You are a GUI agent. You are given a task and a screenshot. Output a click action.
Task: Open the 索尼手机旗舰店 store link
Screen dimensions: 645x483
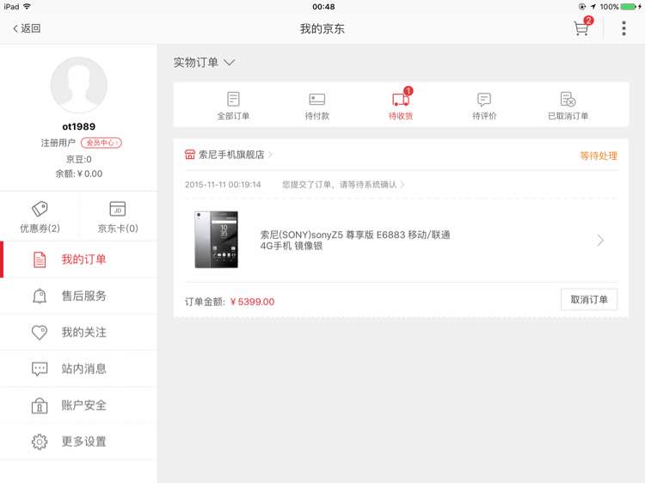click(x=231, y=155)
